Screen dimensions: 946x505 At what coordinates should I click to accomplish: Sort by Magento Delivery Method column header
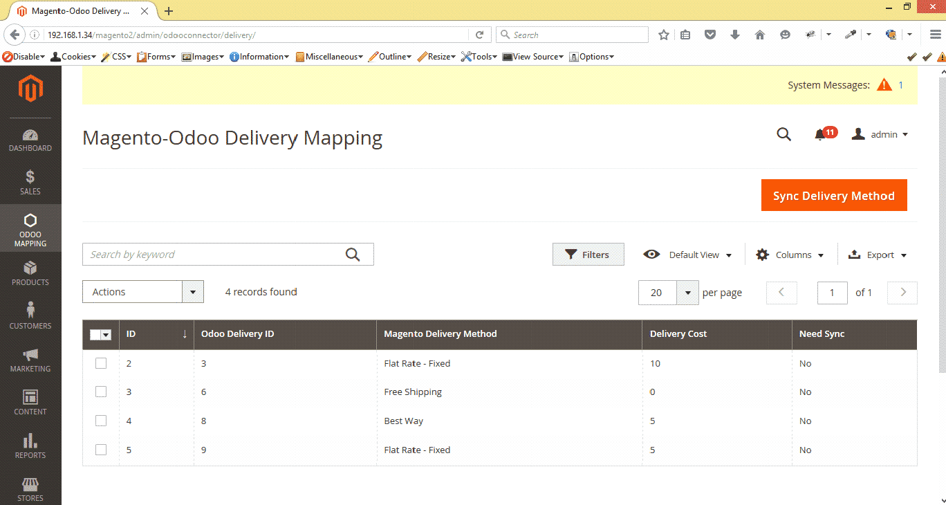pyautogui.click(x=509, y=334)
